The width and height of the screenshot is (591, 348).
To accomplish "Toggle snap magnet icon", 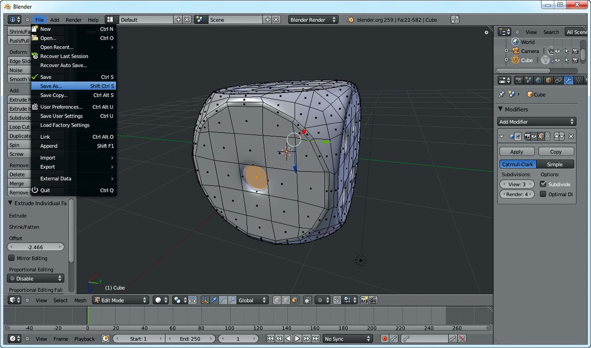I will 337,300.
